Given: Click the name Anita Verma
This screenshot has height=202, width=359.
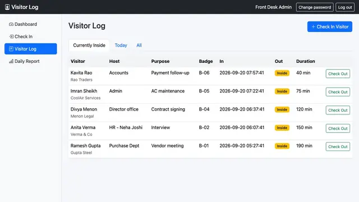Looking at the screenshot, I should coord(83,127).
